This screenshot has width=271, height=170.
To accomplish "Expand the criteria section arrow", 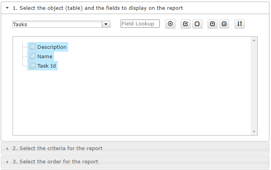I will click(7, 149).
